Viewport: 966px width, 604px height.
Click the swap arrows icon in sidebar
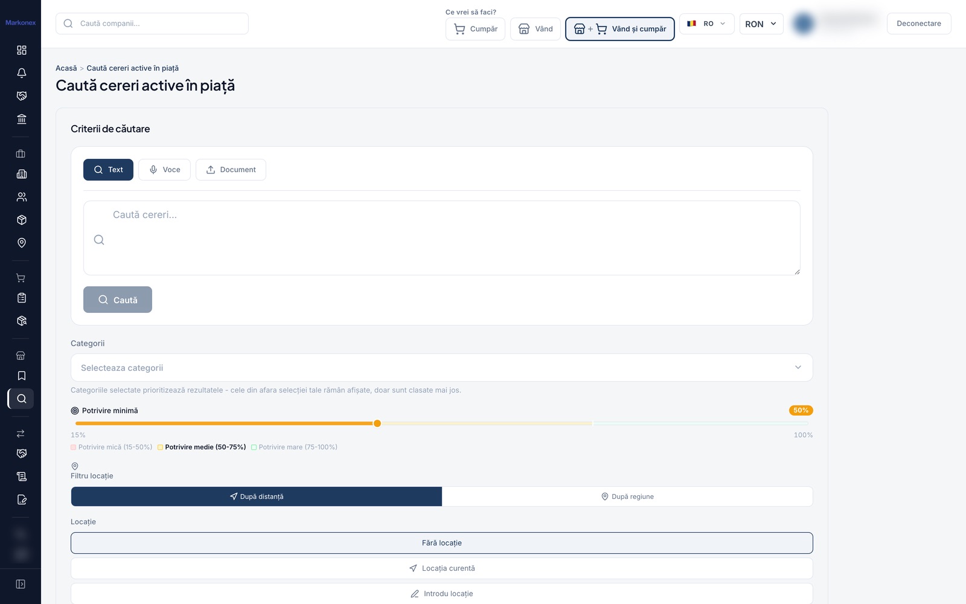coord(21,434)
